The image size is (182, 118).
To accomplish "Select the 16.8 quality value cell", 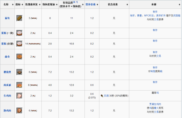I will tap(72, 44).
